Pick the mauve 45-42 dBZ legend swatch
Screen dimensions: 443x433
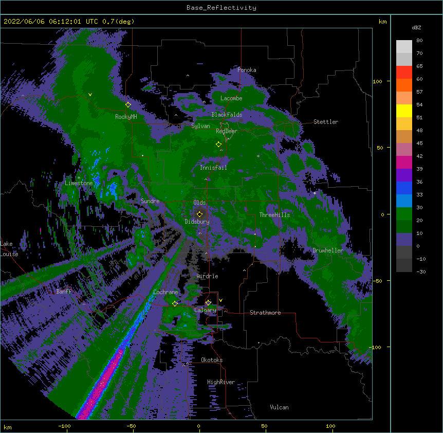[404, 150]
